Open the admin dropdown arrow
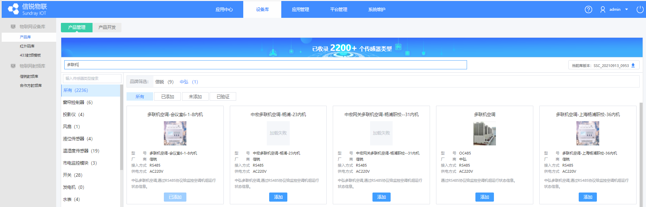Viewport: 646px width, 207px height. pos(626,9)
